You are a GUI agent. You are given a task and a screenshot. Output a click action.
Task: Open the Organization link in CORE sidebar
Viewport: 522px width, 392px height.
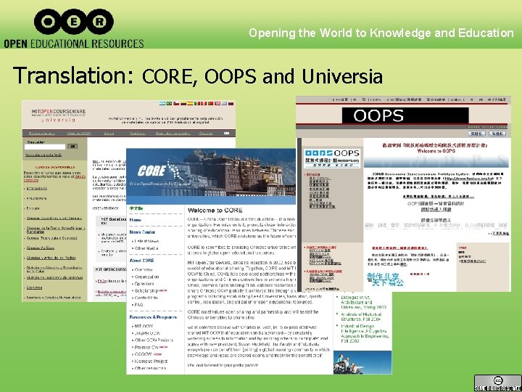tap(146, 277)
